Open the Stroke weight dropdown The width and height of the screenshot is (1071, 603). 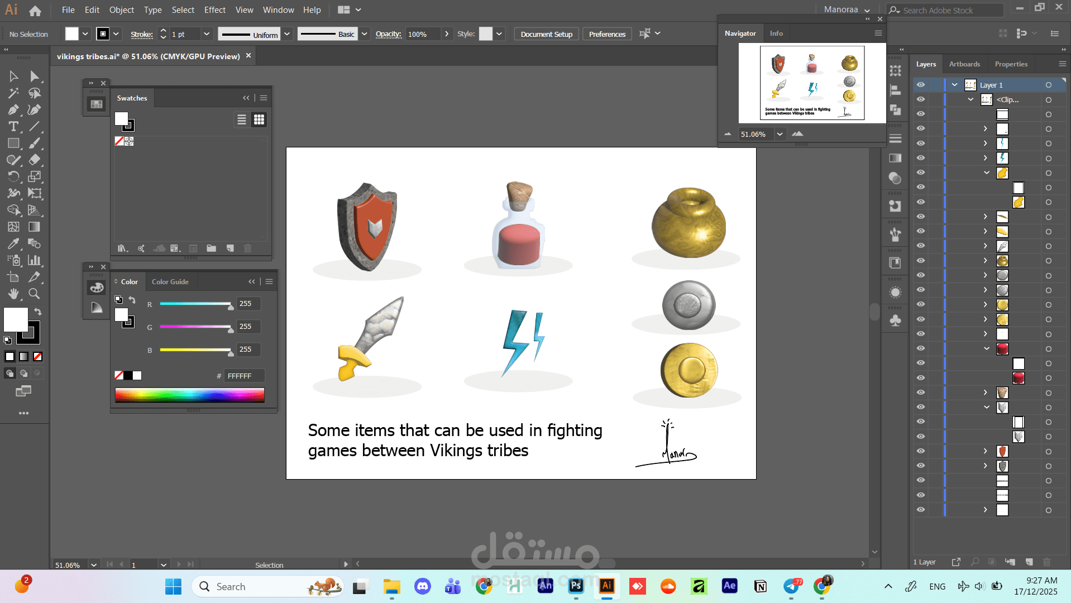click(x=207, y=34)
